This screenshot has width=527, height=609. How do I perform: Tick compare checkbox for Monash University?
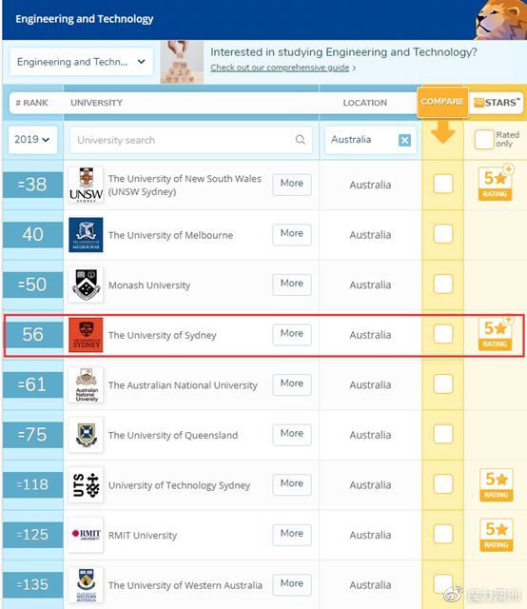(x=442, y=284)
